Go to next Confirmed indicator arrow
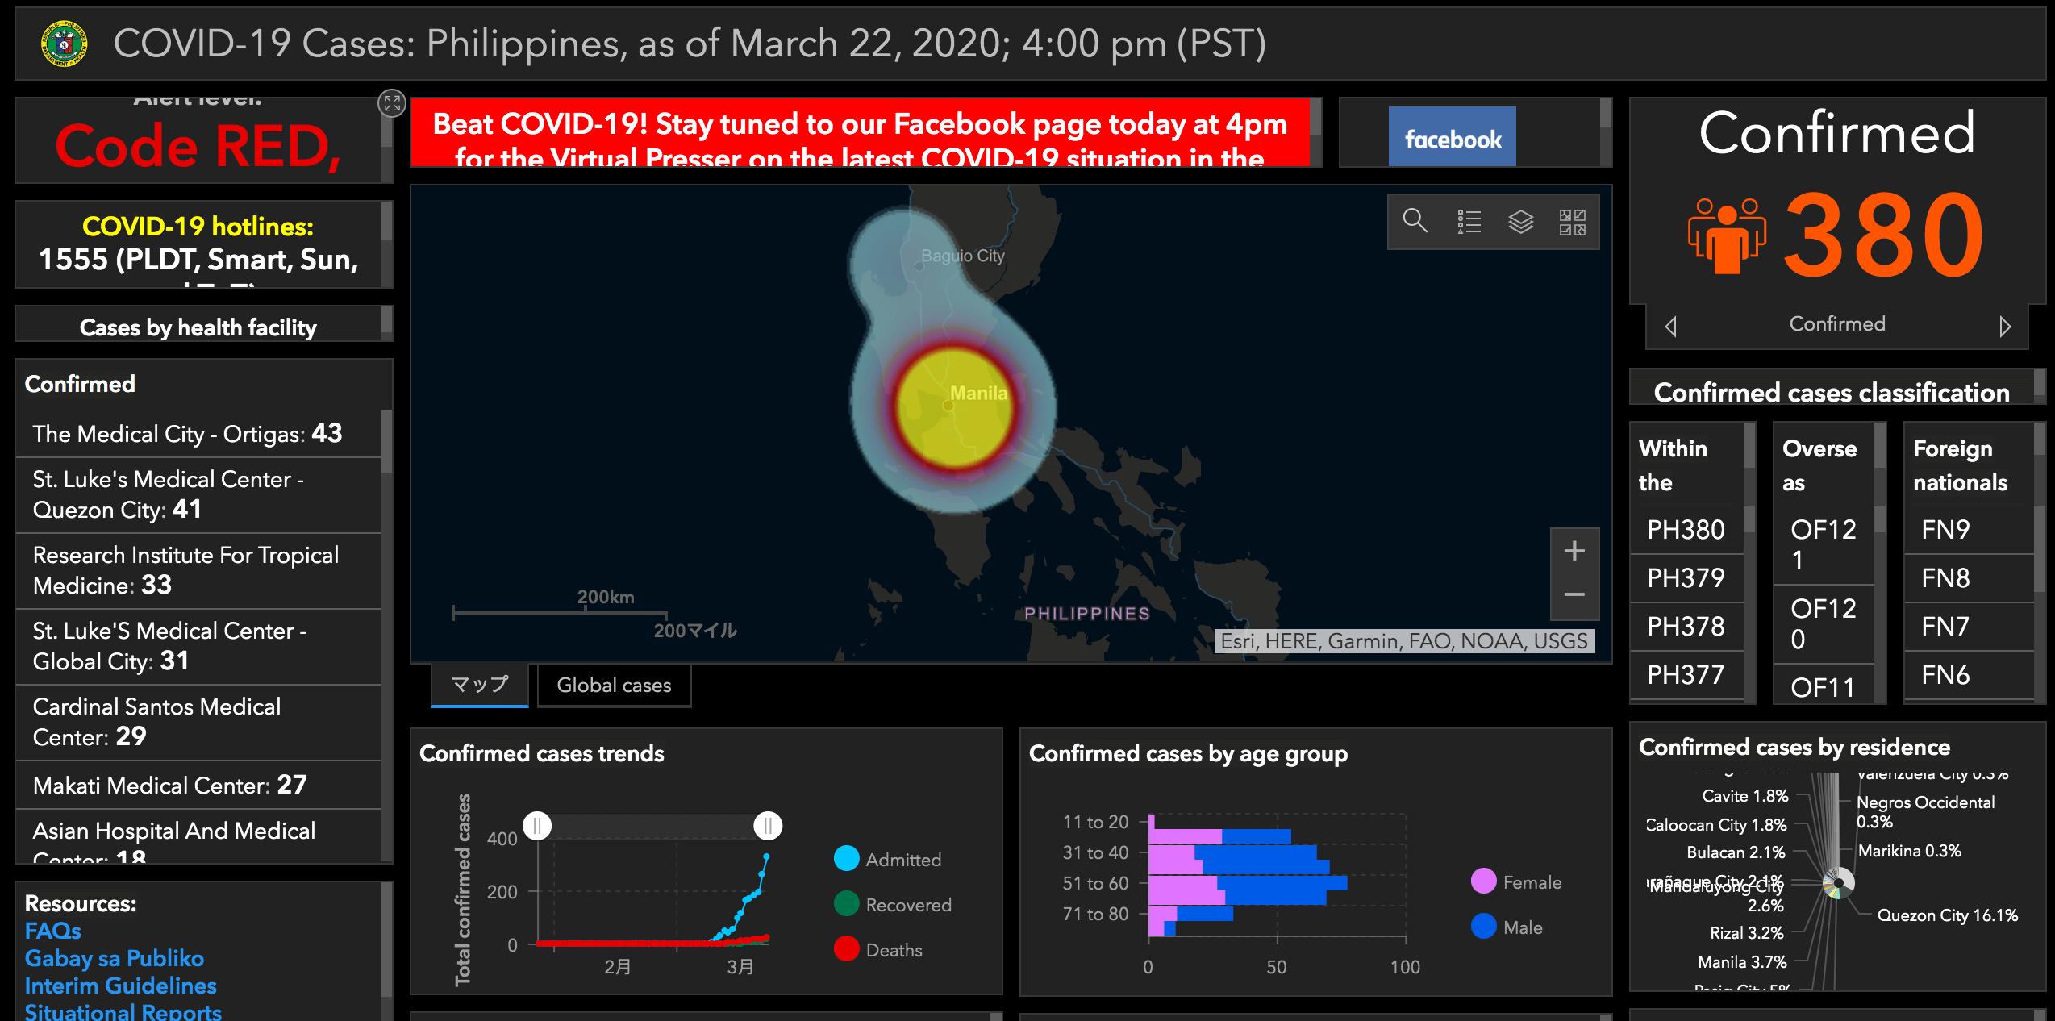 [2005, 326]
